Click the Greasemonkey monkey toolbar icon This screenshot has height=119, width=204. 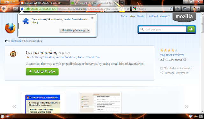click(194, 9)
